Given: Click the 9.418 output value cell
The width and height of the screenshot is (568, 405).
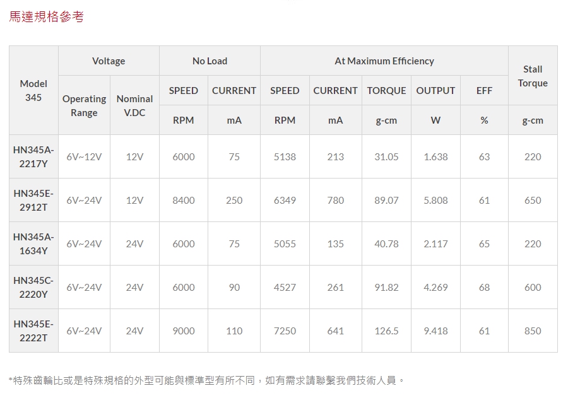Looking at the screenshot, I should click(435, 331).
